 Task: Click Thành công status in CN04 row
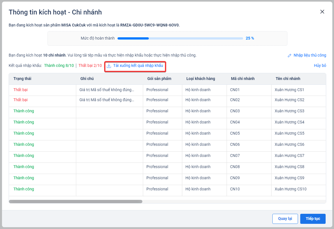click(x=24, y=122)
